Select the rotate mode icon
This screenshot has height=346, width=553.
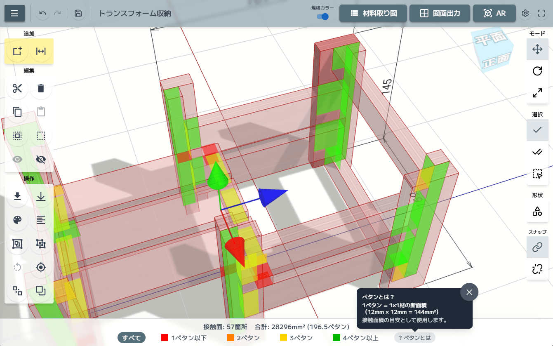tap(537, 71)
